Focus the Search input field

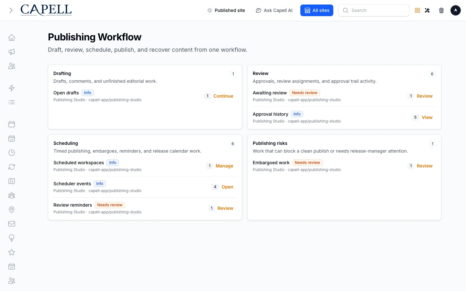point(374,10)
